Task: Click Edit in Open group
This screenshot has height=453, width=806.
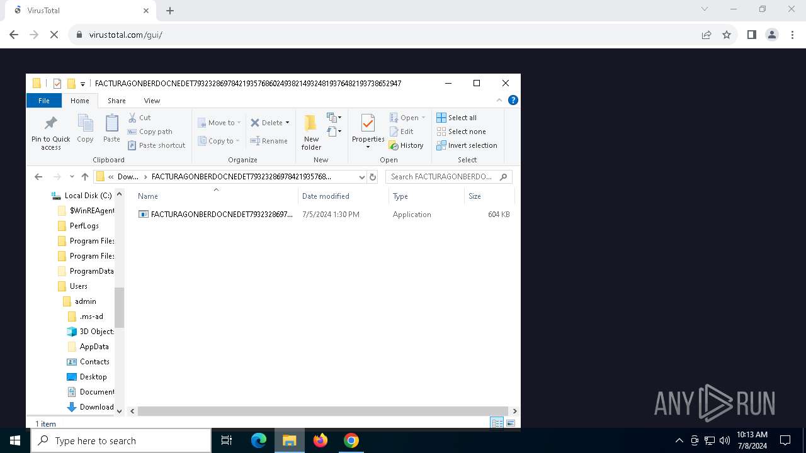Action: point(401,131)
